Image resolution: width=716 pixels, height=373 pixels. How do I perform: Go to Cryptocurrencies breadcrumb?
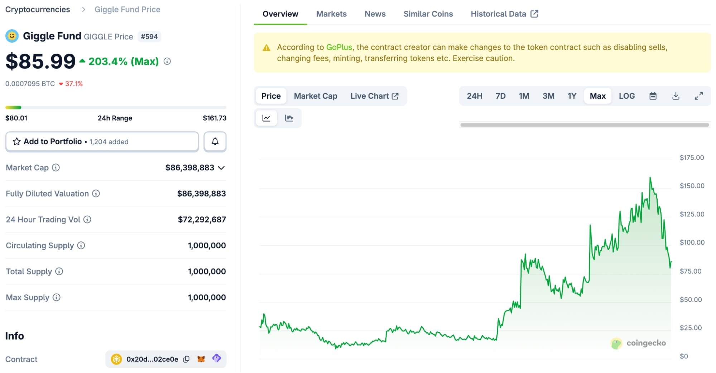(38, 10)
